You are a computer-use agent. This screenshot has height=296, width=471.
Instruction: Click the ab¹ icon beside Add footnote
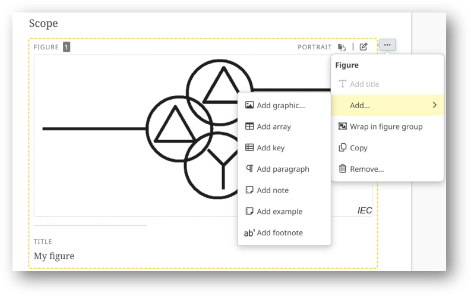(x=249, y=232)
